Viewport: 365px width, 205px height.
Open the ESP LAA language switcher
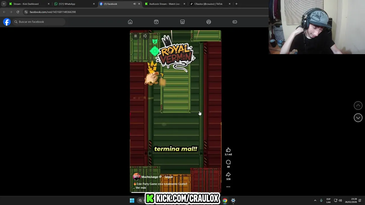tap(328, 200)
